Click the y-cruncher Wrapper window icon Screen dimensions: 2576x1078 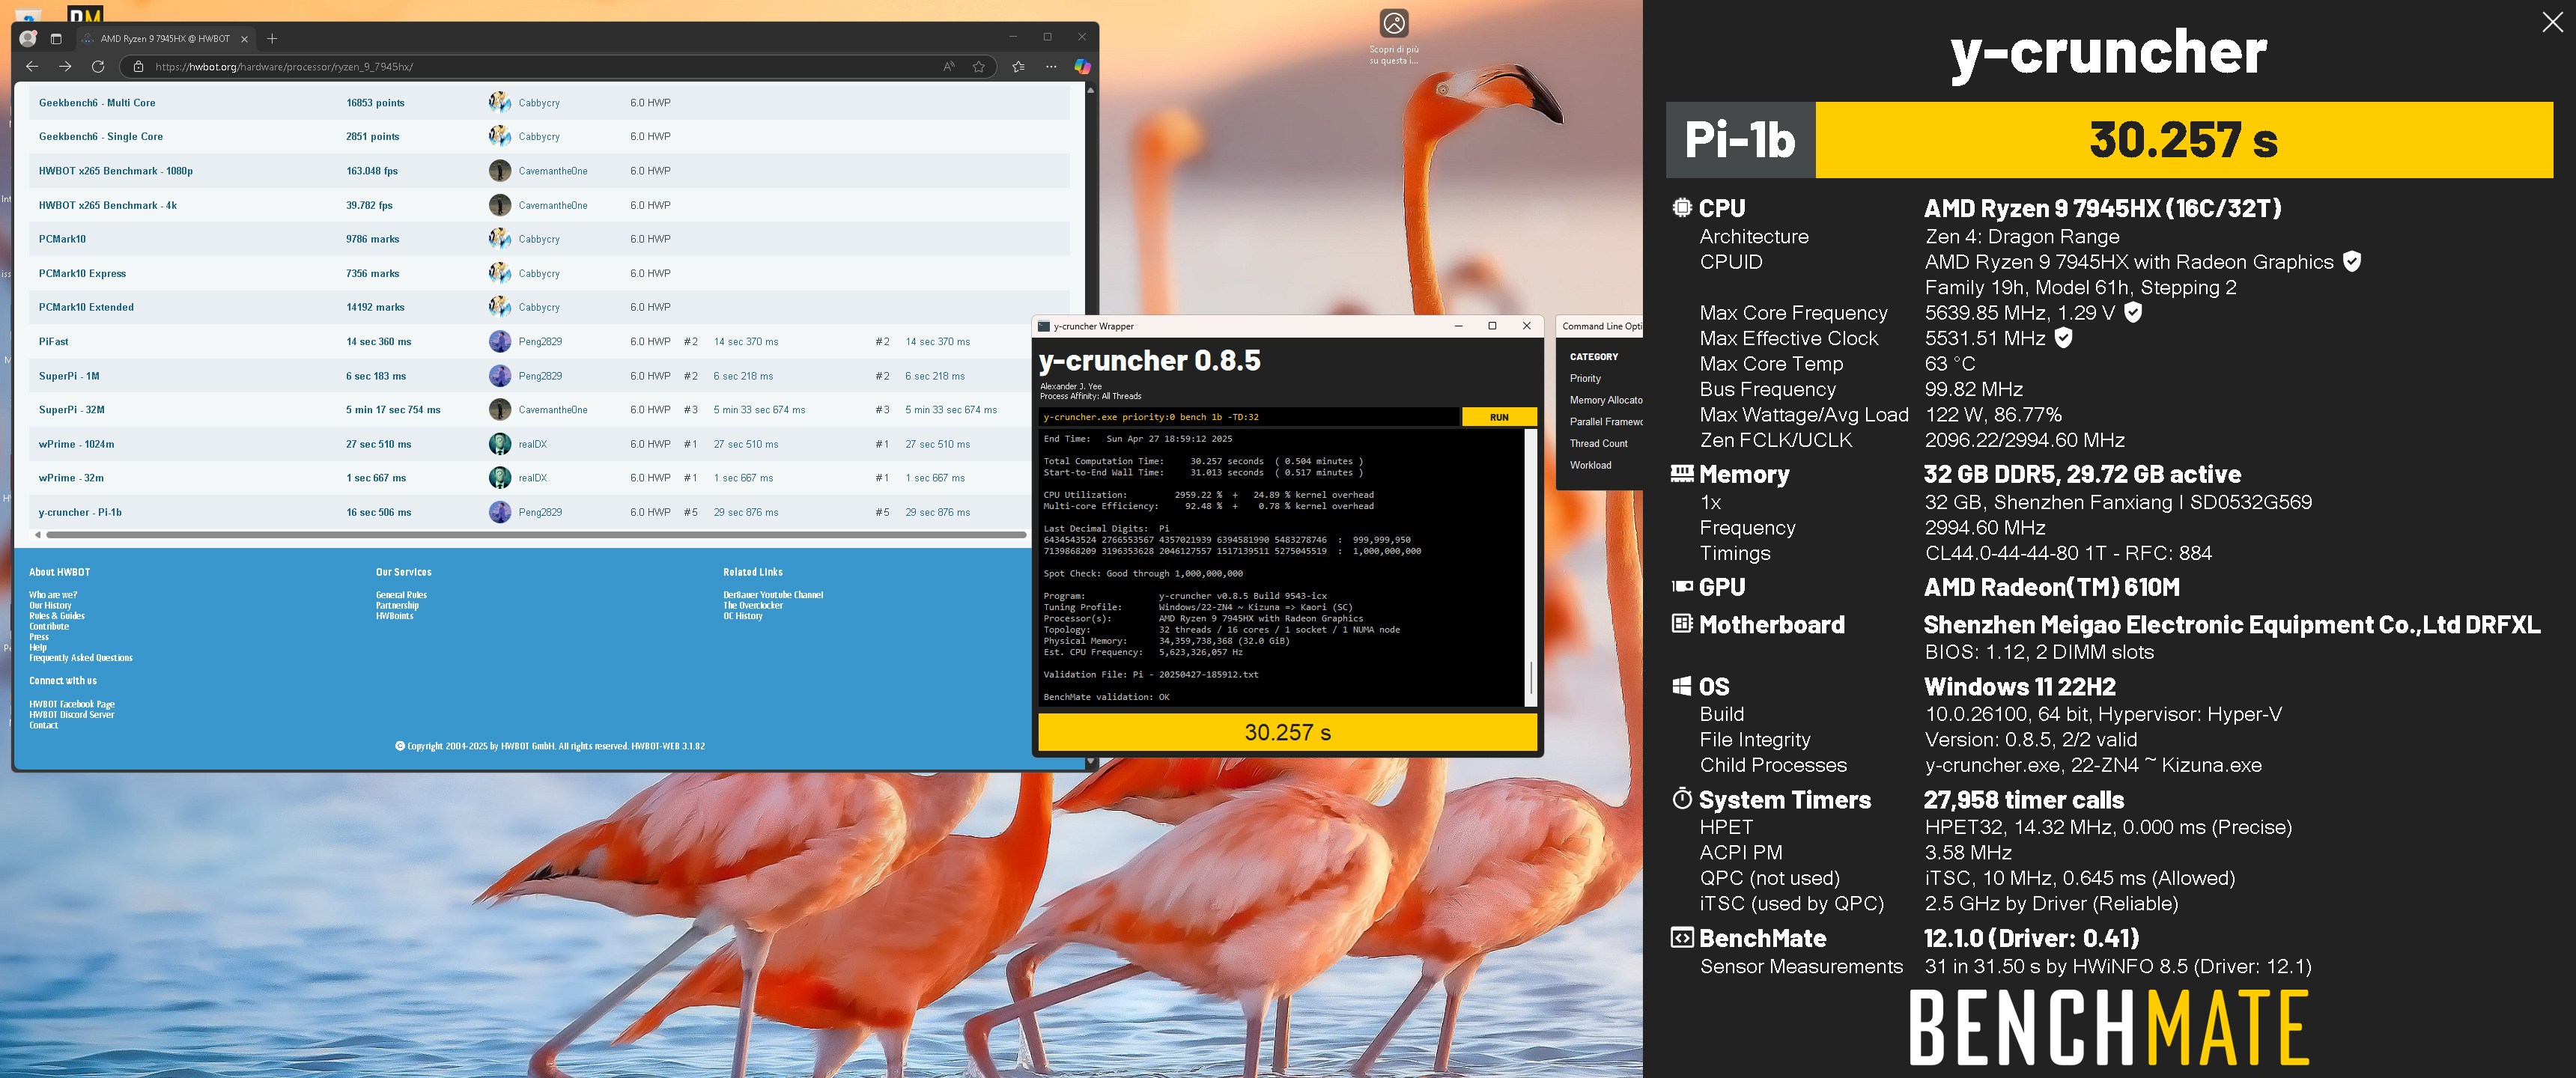tap(1044, 326)
